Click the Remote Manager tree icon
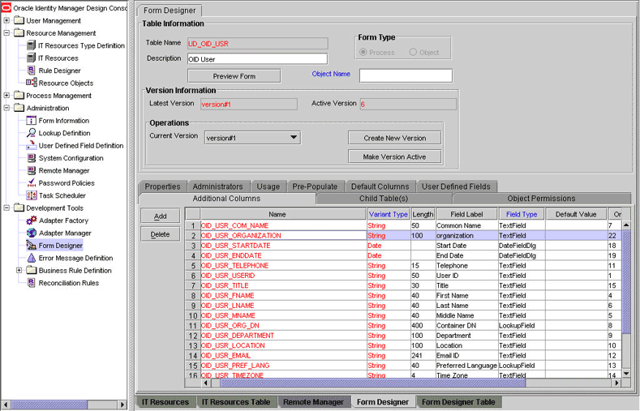The height and width of the screenshot is (411, 640). [x=32, y=170]
